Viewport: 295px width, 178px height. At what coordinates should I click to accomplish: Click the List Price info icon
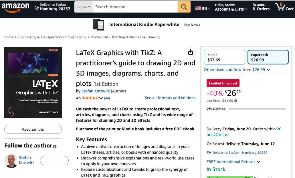(x=236, y=101)
